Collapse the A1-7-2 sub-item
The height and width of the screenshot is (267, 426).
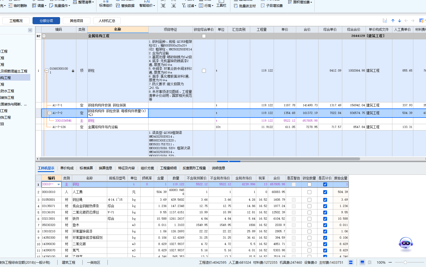pos(49,113)
